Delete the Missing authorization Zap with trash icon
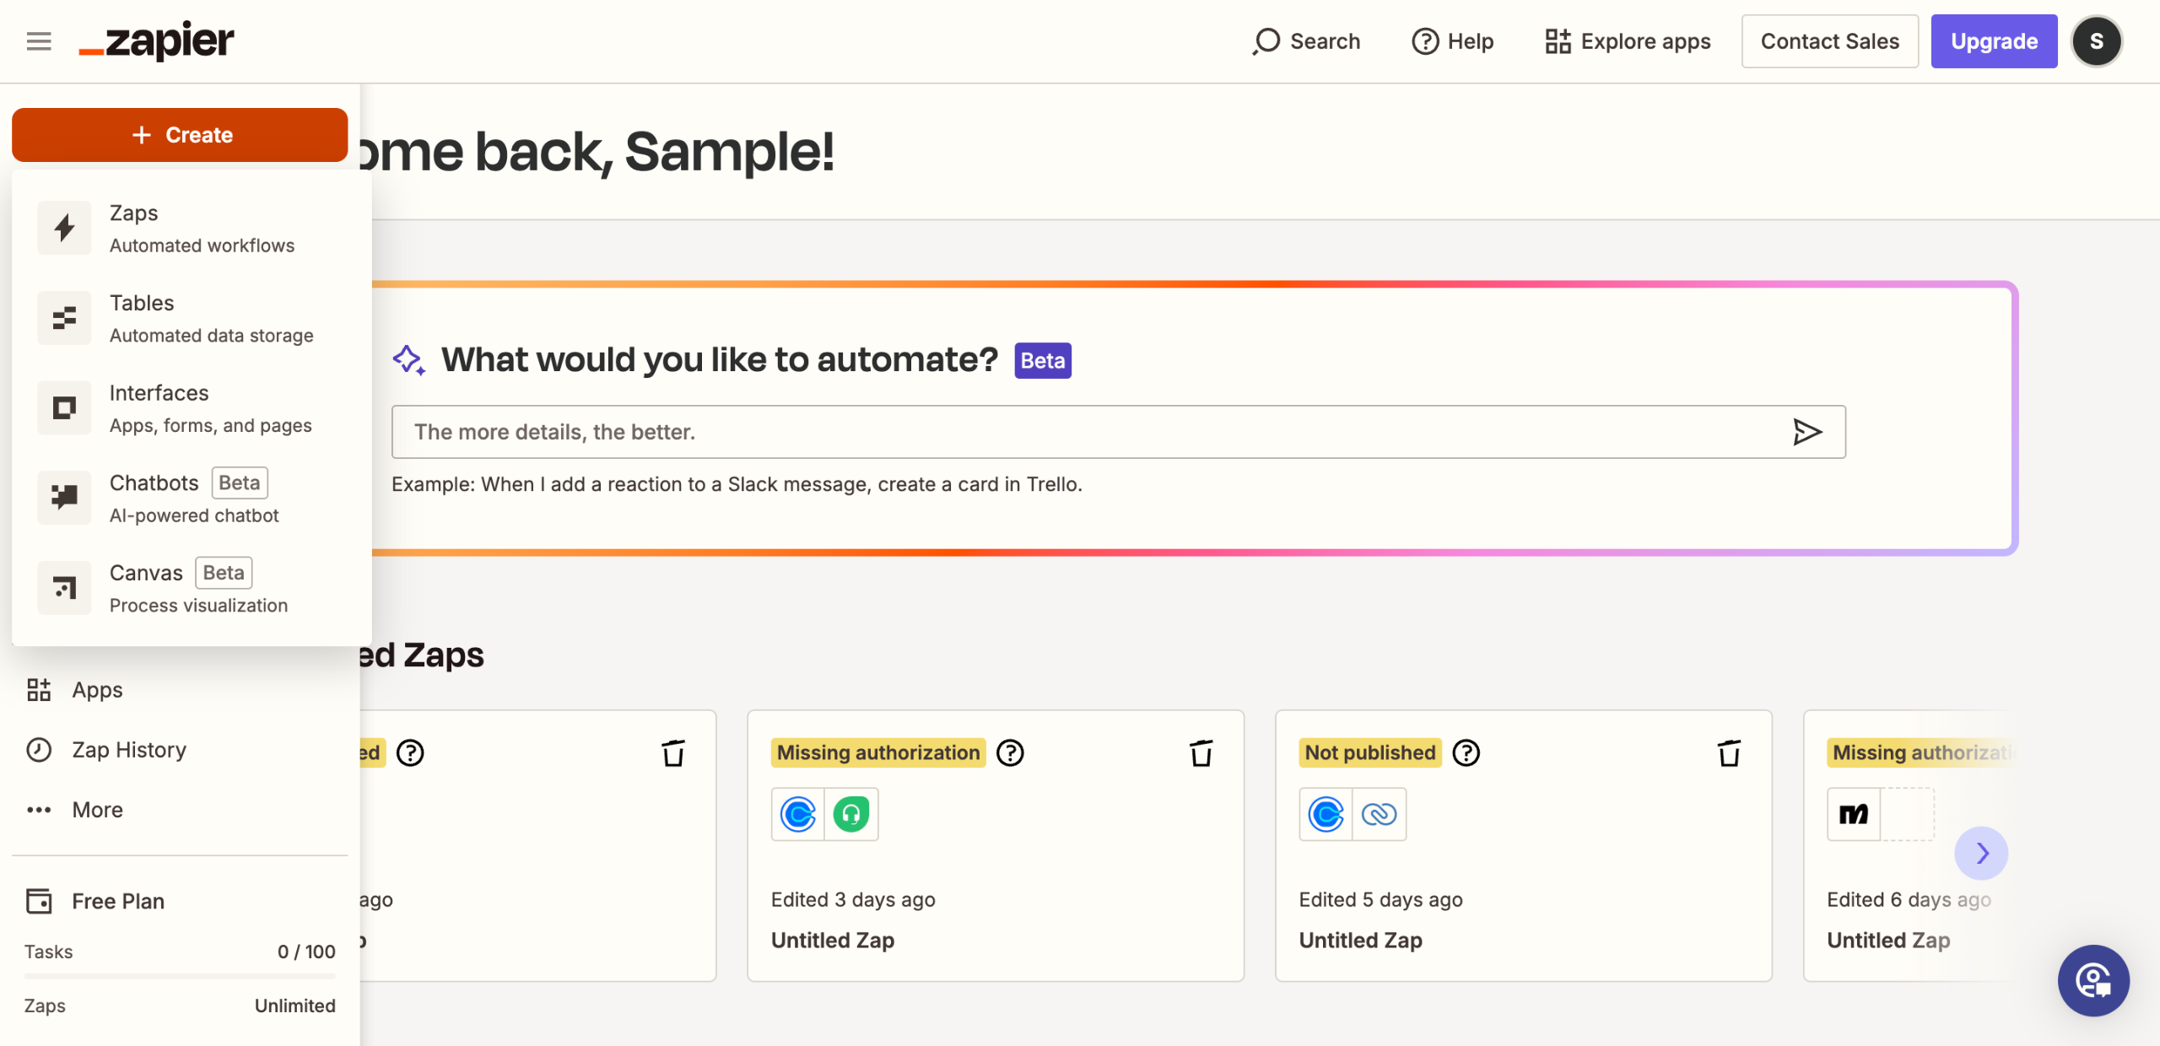 tap(1201, 752)
